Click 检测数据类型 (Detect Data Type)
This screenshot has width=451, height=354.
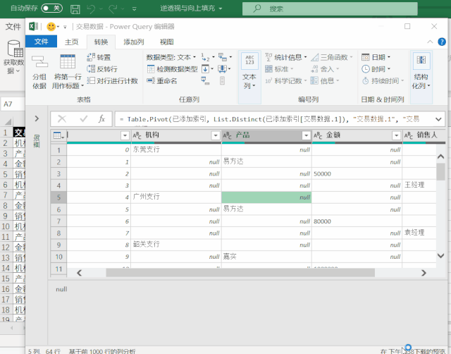(x=172, y=69)
